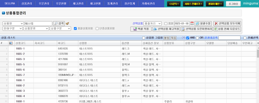Check the 품절 checkbox beside the date
This screenshot has height=103, width=259.
point(166,24)
